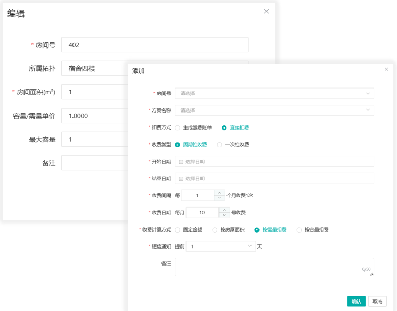Screen dimensions: 397x311
Task: Select 生成缴费账单 radio option
Action: click(177, 128)
